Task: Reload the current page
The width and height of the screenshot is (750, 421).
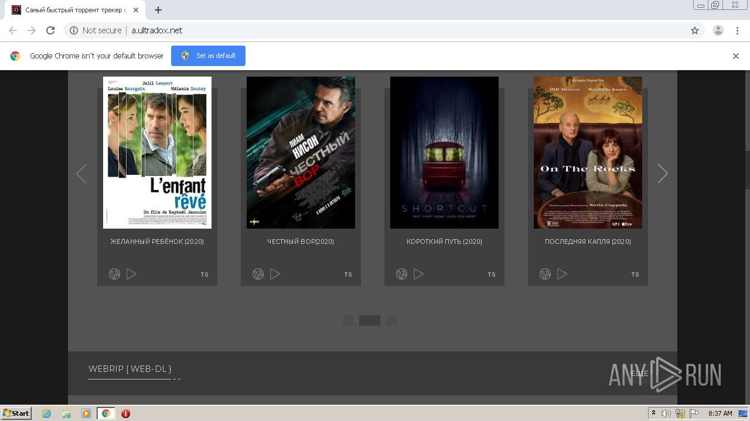Action: tap(50, 30)
